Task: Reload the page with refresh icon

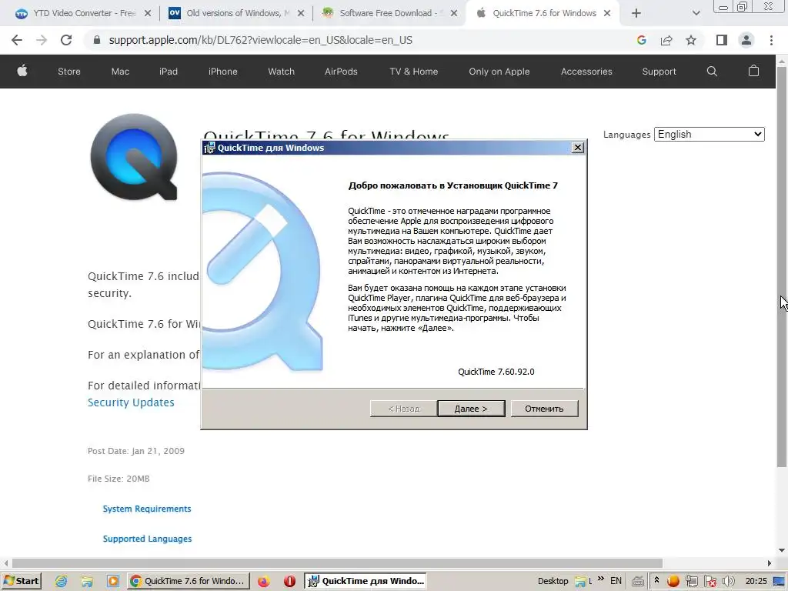Action: pyautogui.click(x=66, y=40)
